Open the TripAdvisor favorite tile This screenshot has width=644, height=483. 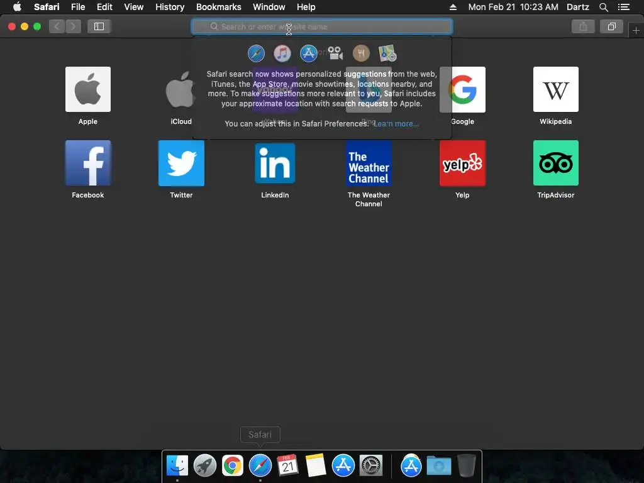pos(556,163)
